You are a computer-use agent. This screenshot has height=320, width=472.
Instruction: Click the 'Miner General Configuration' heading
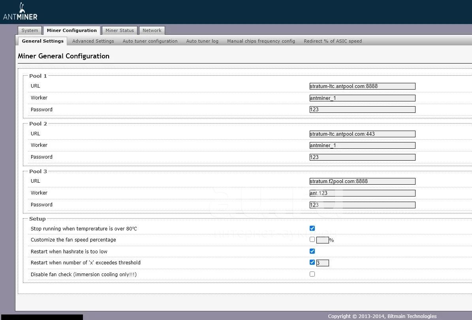pos(64,56)
